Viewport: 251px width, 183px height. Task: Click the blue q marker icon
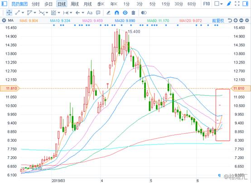[x=219, y=175]
